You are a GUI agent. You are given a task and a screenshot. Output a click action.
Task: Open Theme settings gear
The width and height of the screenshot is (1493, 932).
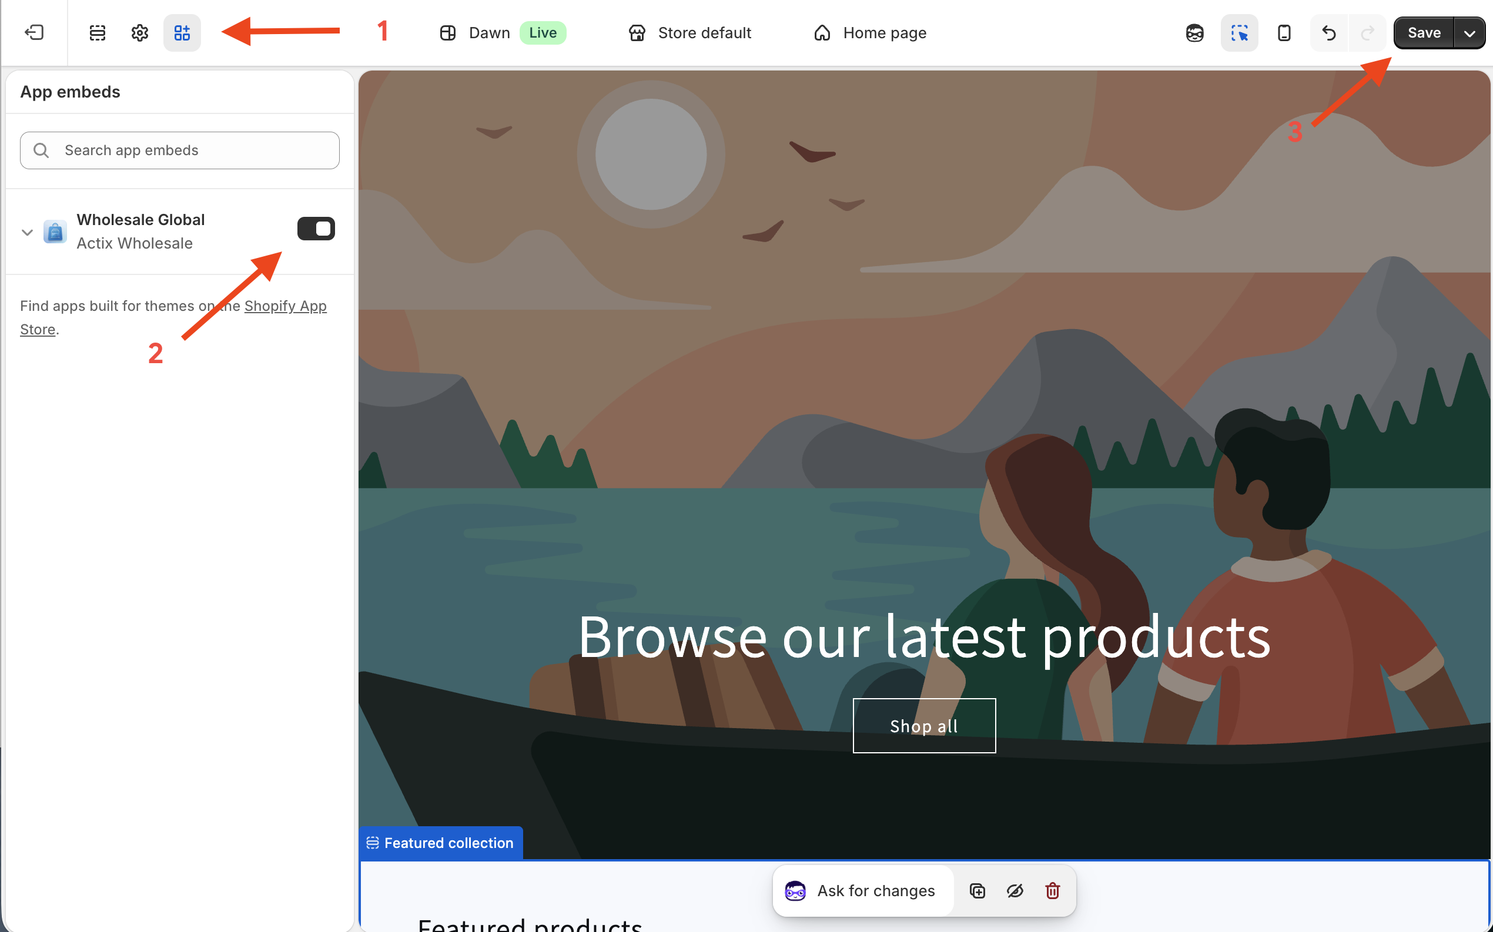(x=139, y=33)
